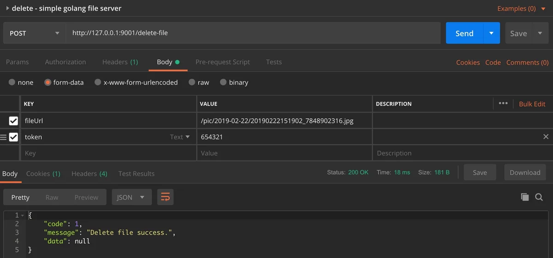This screenshot has width=553, height=258.
Task: Open search in response with magnifier icon
Action: click(x=539, y=197)
